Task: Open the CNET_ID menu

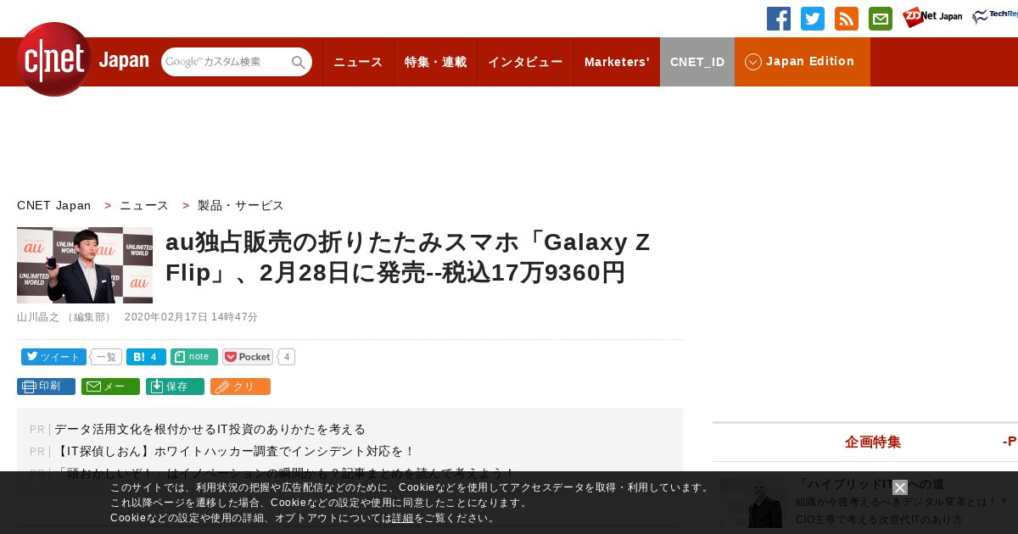Action: pyautogui.click(x=697, y=62)
